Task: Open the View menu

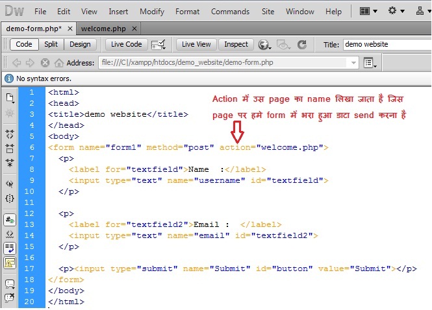Action: coord(89,12)
